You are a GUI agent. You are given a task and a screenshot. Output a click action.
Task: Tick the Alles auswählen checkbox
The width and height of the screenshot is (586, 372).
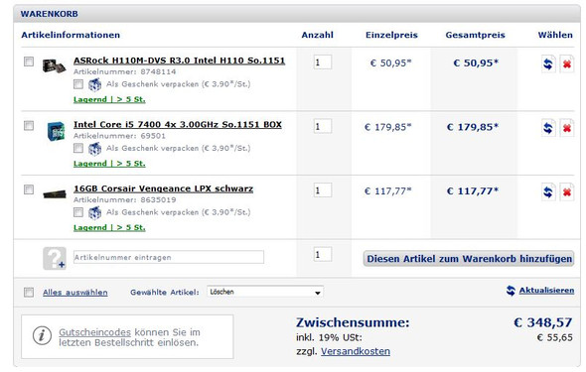click(x=29, y=292)
